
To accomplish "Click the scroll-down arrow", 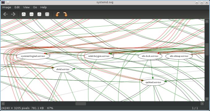I will [x=207, y=99].
